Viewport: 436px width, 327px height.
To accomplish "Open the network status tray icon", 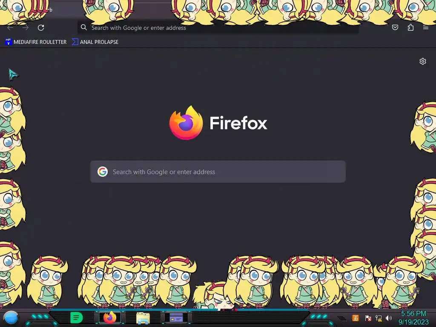I will click(x=379, y=318).
